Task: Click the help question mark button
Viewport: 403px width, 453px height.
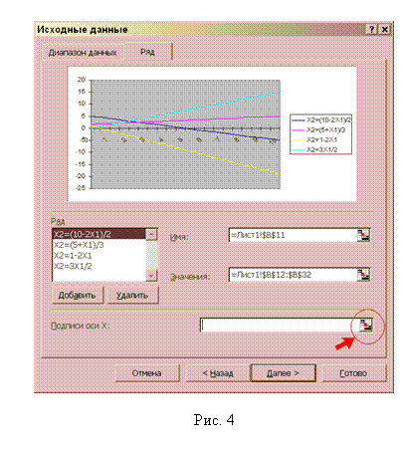Action: [x=371, y=30]
